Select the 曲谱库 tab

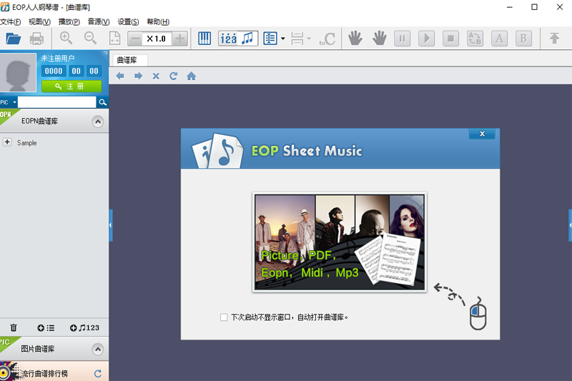(x=129, y=60)
